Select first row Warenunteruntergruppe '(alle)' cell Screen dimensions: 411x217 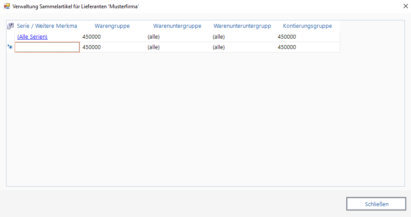point(242,37)
